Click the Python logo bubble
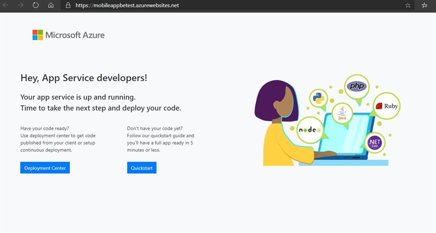 [x=318, y=98]
